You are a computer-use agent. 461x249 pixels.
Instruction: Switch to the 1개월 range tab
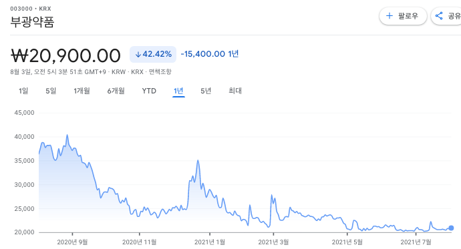[82, 91]
